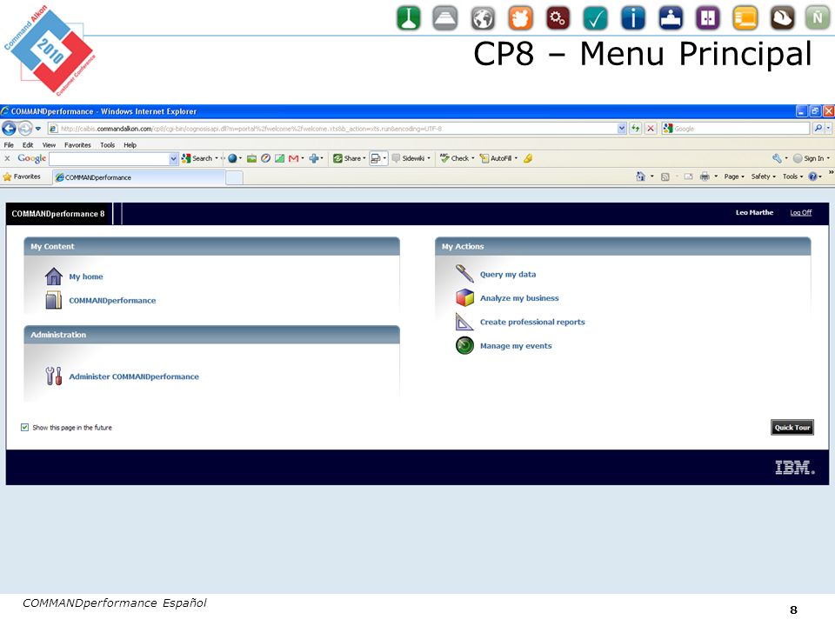
Task: Open the Sidewiki dropdown in Google toolbar
Action: tap(429, 158)
